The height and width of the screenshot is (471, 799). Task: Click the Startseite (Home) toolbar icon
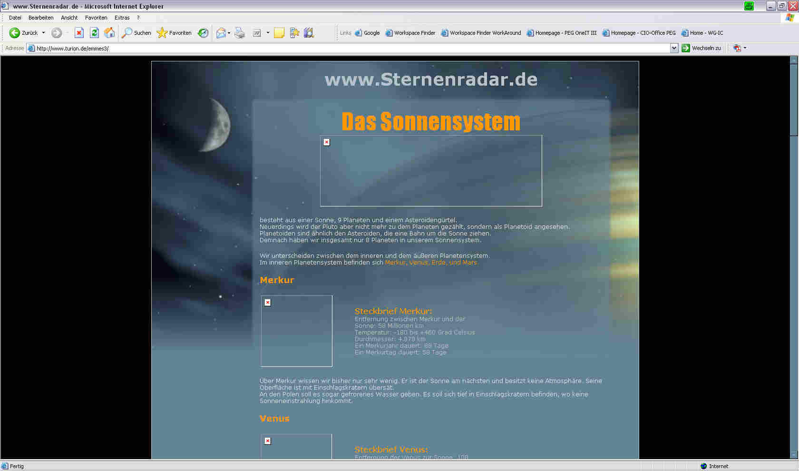pos(109,33)
